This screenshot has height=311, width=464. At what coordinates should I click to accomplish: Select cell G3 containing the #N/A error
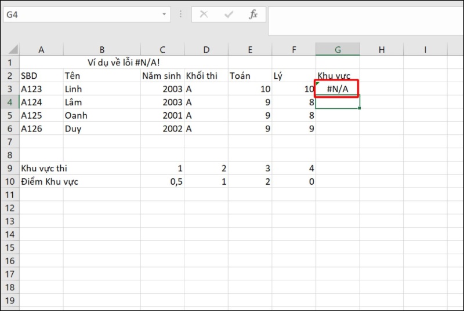pos(337,89)
